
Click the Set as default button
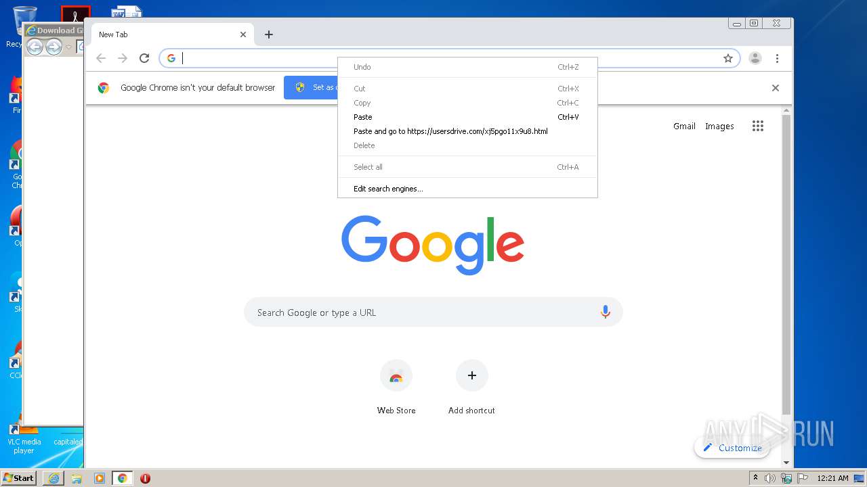(x=311, y=88)
